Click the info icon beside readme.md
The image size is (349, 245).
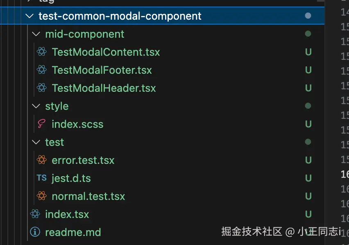pos(35,232)
